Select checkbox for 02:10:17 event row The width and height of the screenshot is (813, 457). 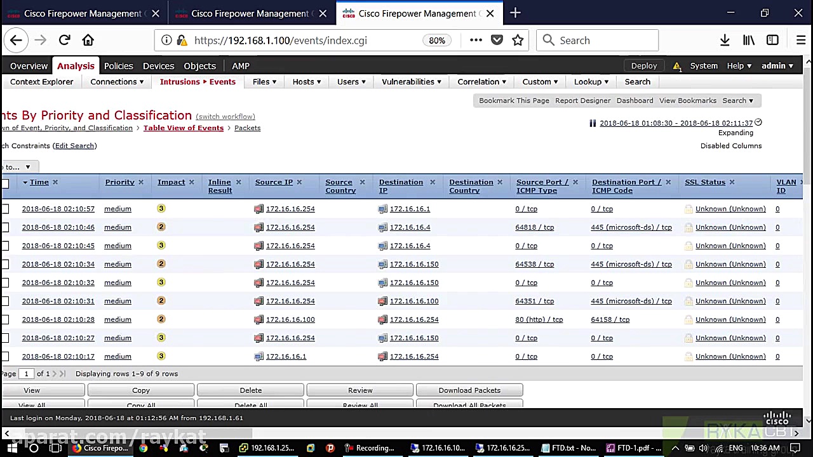(x=5, y=356)
